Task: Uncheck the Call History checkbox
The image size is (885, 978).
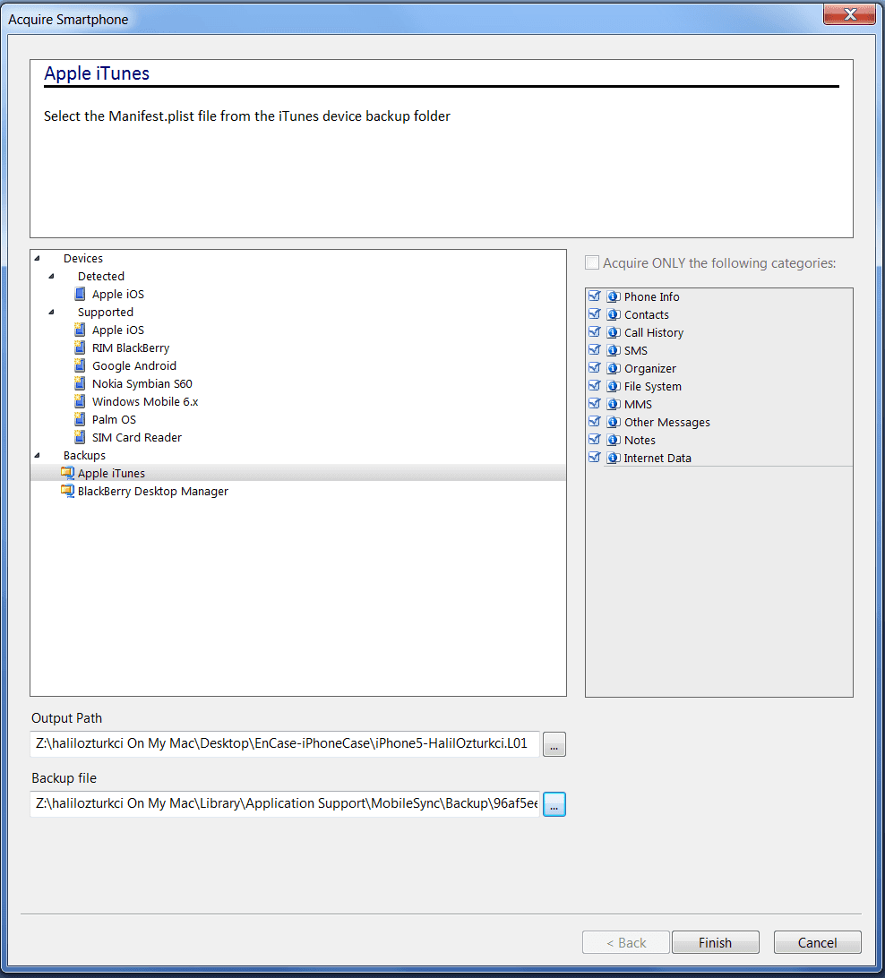Action: click(x=594, y=332)
